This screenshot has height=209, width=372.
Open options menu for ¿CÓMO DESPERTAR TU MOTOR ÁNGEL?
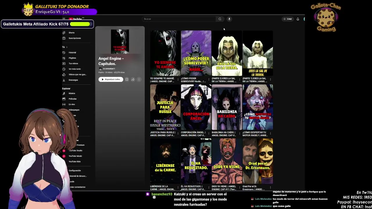[270, 134]
